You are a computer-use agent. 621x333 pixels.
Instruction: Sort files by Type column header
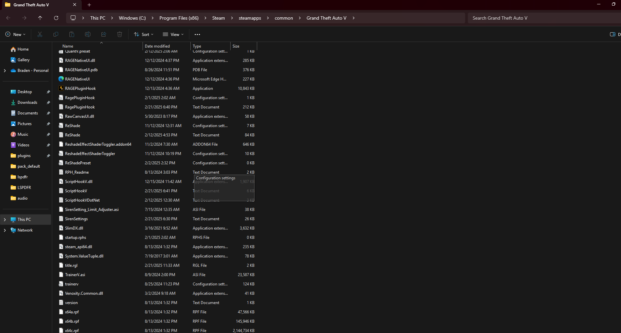click(210, 46)
